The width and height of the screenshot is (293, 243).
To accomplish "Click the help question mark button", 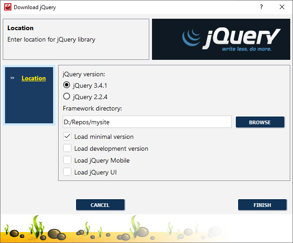I will click(x=261, y=7).
